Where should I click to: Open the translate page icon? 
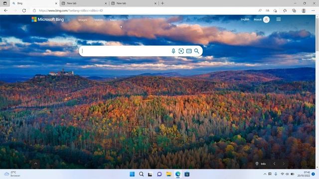point(267,10)
